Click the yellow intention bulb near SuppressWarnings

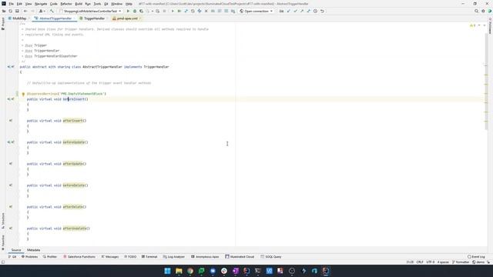click(23, 94)
